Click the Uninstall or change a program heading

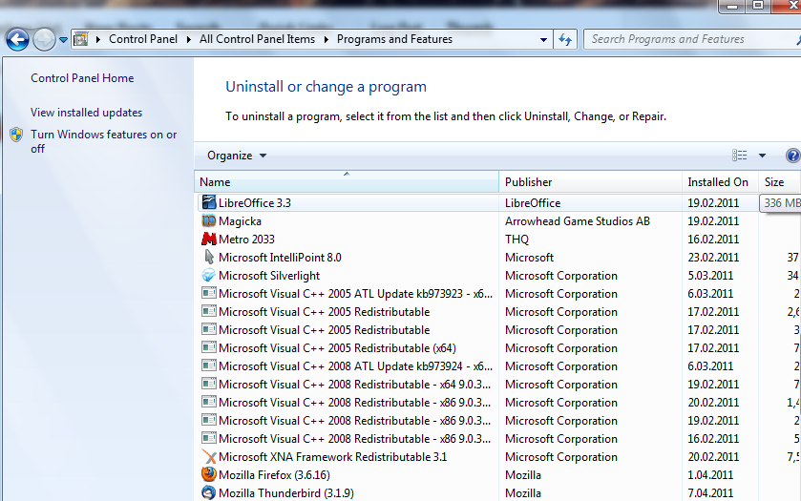[x=326, y=87]
